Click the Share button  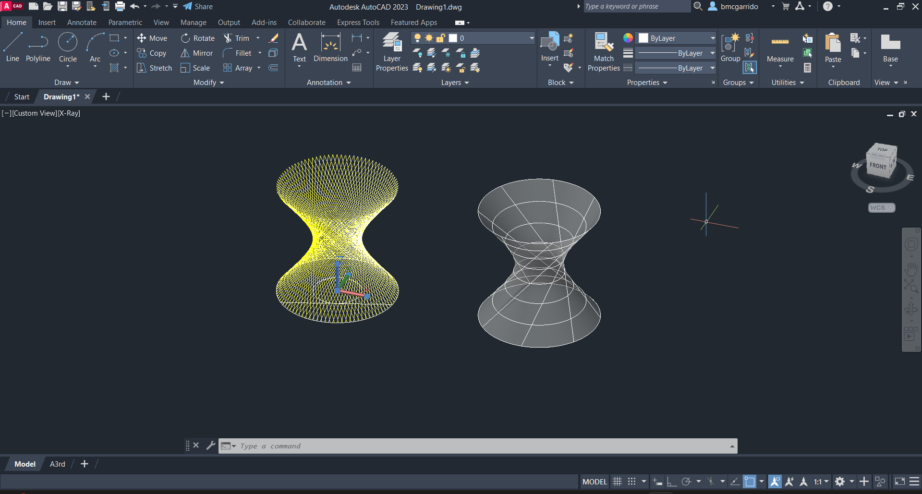(x=198, y=7)
